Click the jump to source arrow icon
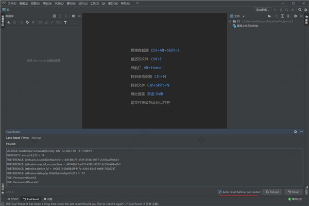Image resolution: width=309 pixels, height=206 pixels. click(x=52, y=23)
